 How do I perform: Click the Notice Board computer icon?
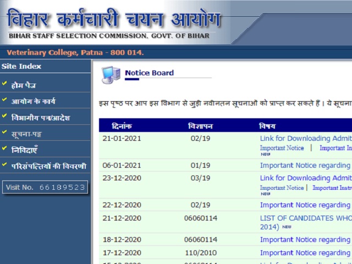coord(111,75)
